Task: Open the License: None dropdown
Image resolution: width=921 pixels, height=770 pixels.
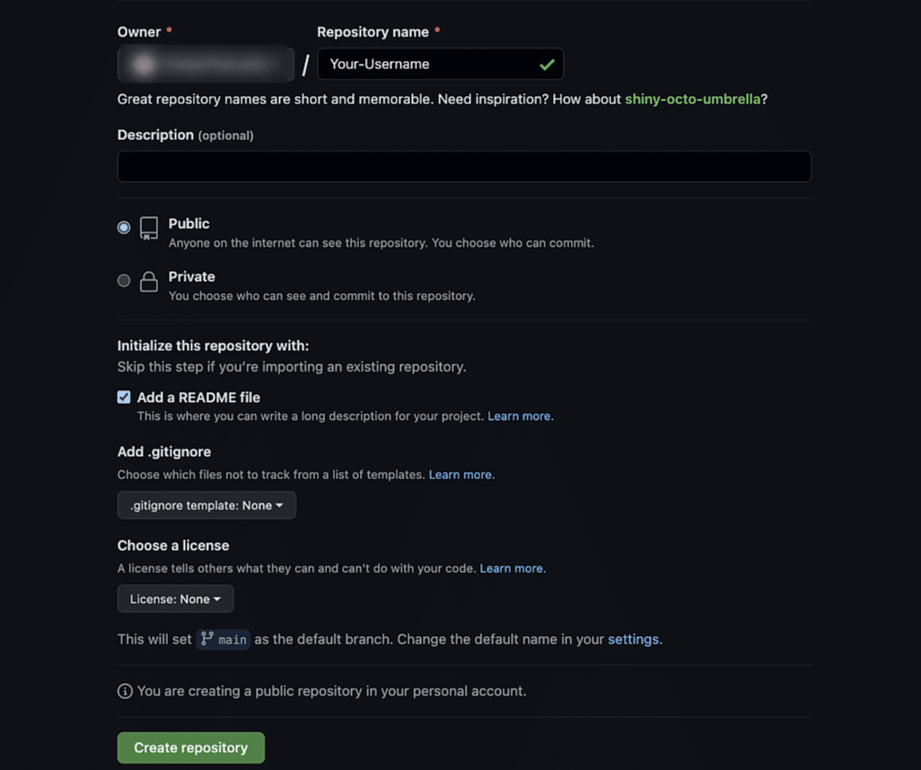Action: click(x=175, y=599)
